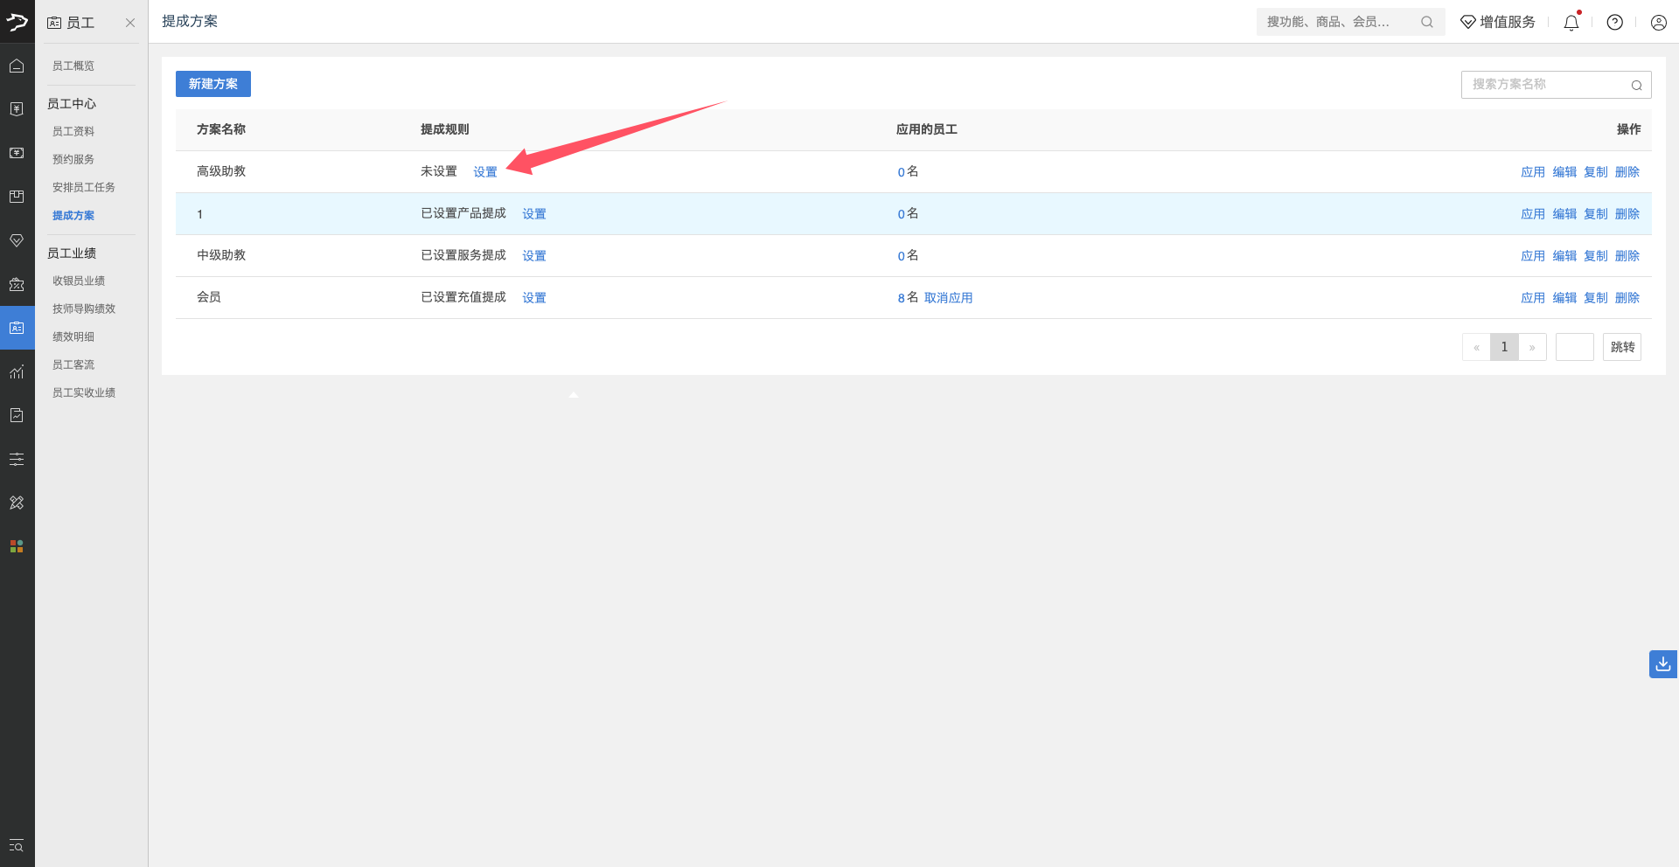This screenshot has height=867, width=1679.
Task: Click 复制 for 中级助教 row
Action: 1596,256
